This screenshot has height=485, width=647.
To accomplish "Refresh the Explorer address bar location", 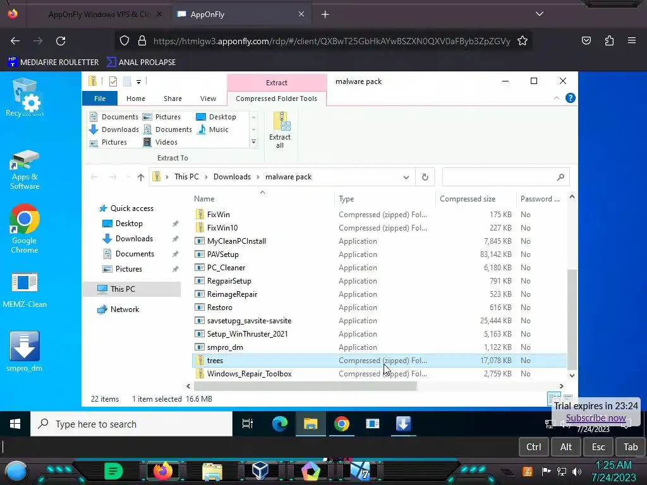I will tap(425, 177).
